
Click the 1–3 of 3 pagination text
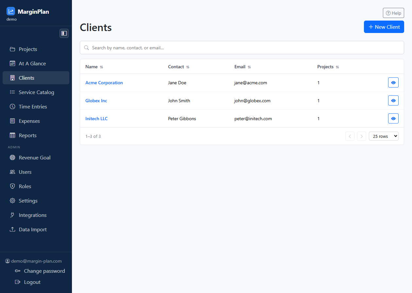(93, 136)
